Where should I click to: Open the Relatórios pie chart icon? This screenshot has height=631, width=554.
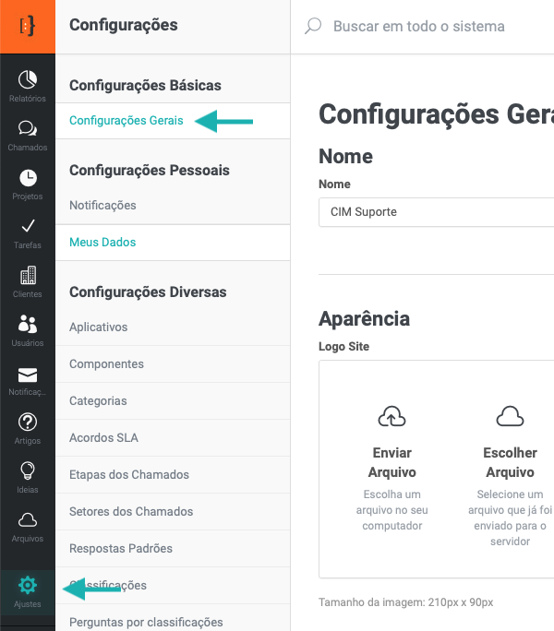pos(28,80)
